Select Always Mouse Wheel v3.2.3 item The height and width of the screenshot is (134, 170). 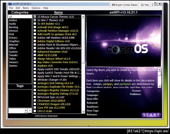tap(54, 59)
